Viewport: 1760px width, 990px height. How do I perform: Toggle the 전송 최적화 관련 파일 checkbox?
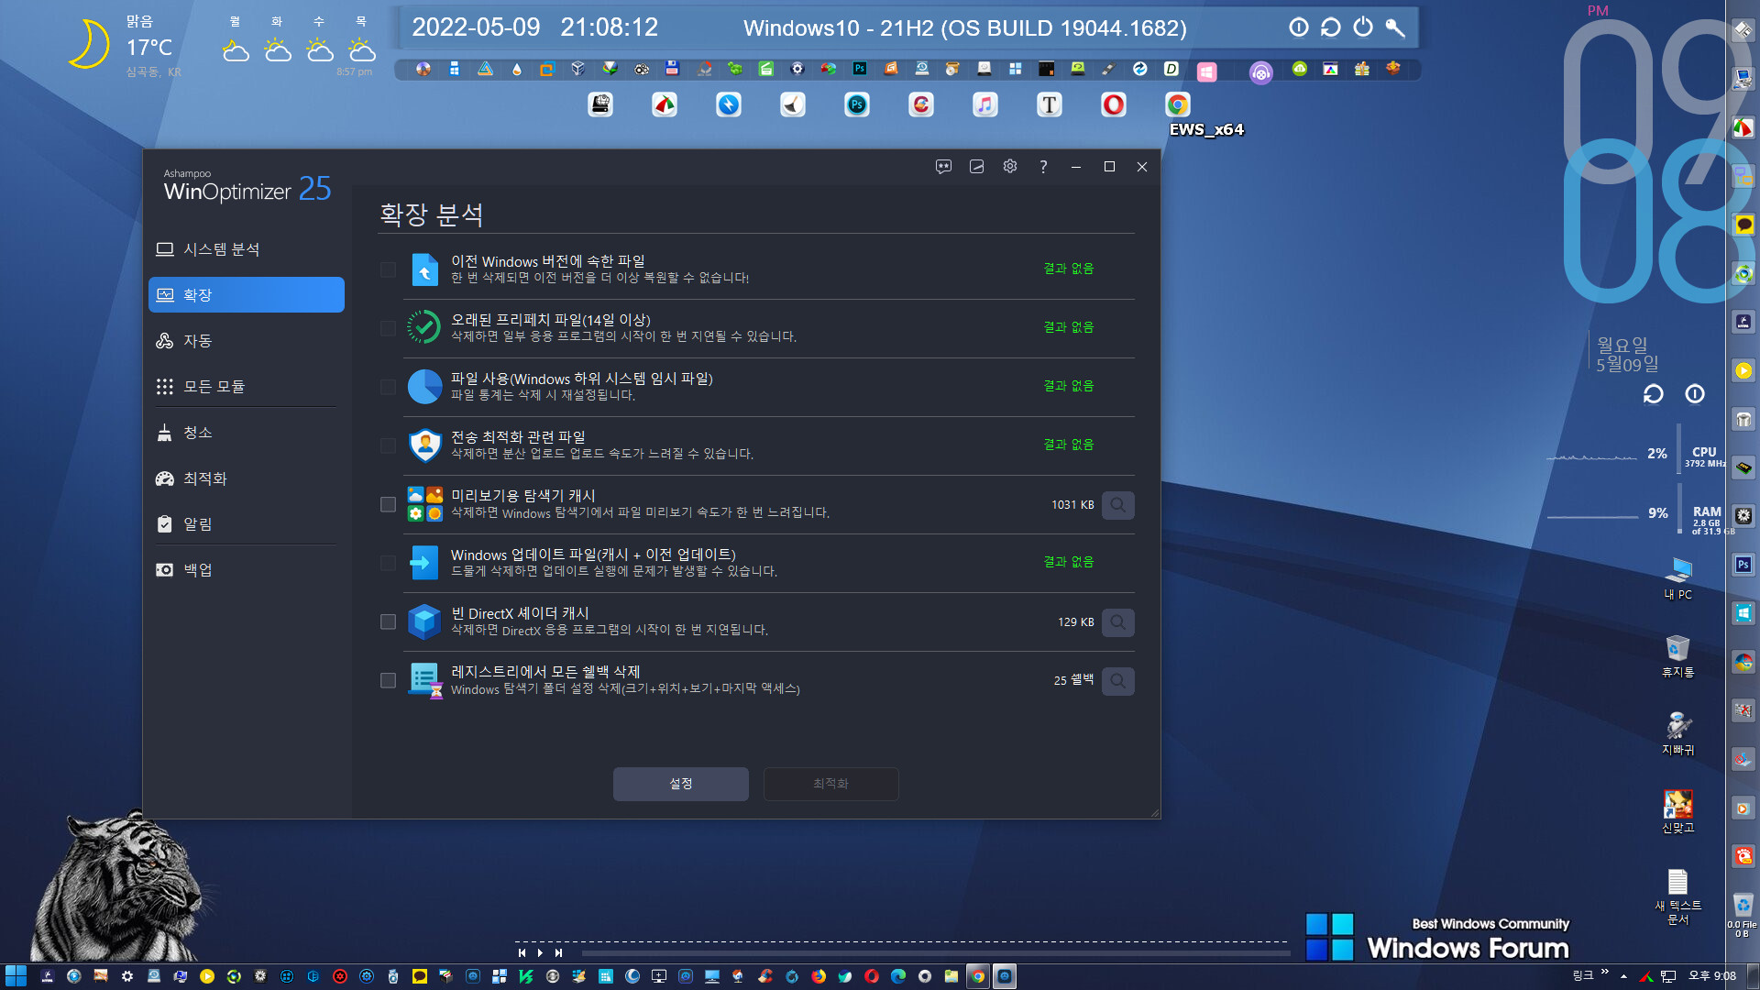pos(388,446)
